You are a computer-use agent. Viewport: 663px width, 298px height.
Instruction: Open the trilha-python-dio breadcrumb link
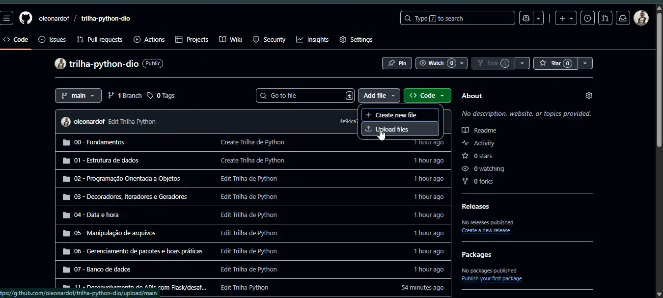[x=106, y=18]
